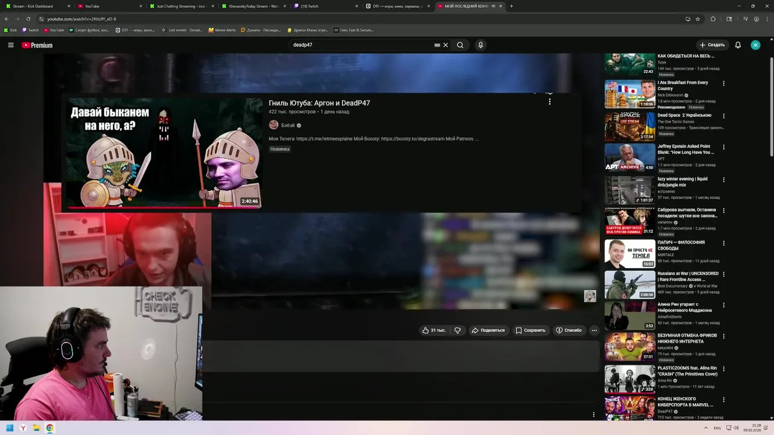This screenshot has width=774, height=435.
Task: Open the on-screen keyboard in search box
Action: click(437, 45)
